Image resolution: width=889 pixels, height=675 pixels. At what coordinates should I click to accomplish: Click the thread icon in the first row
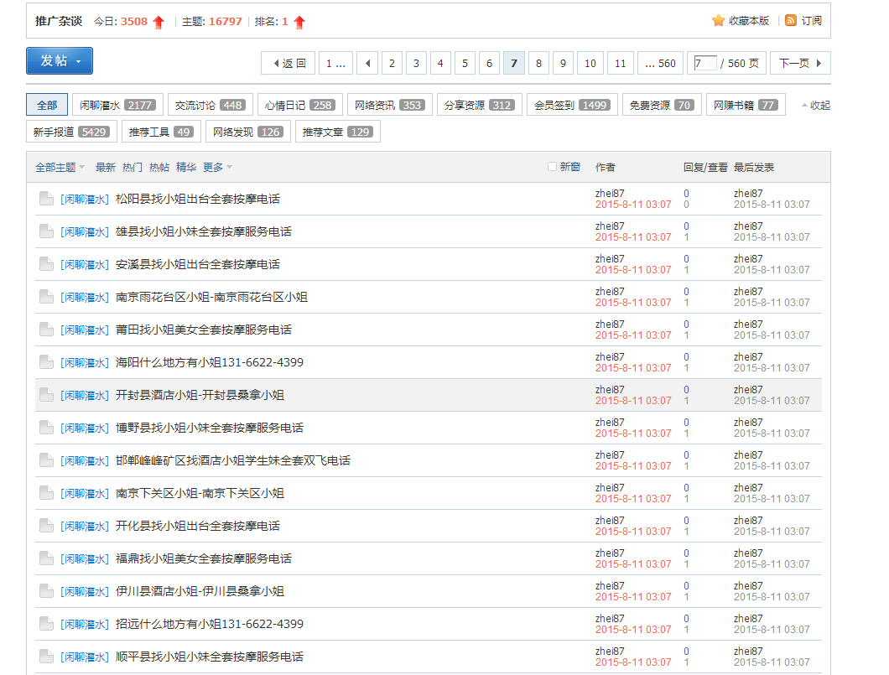point(46,199)
